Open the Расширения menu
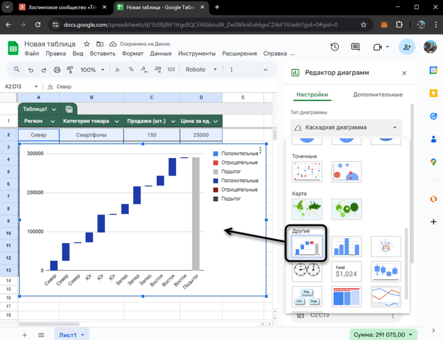The image size is (443, 340). pyautogui.click(x=239, y=54)
